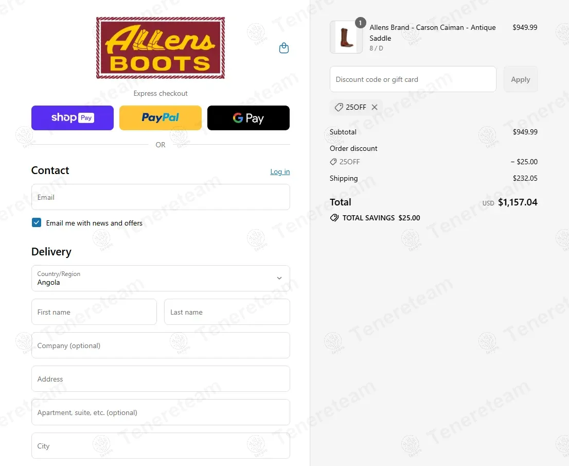Select the First name field

(x=94, y=312)
